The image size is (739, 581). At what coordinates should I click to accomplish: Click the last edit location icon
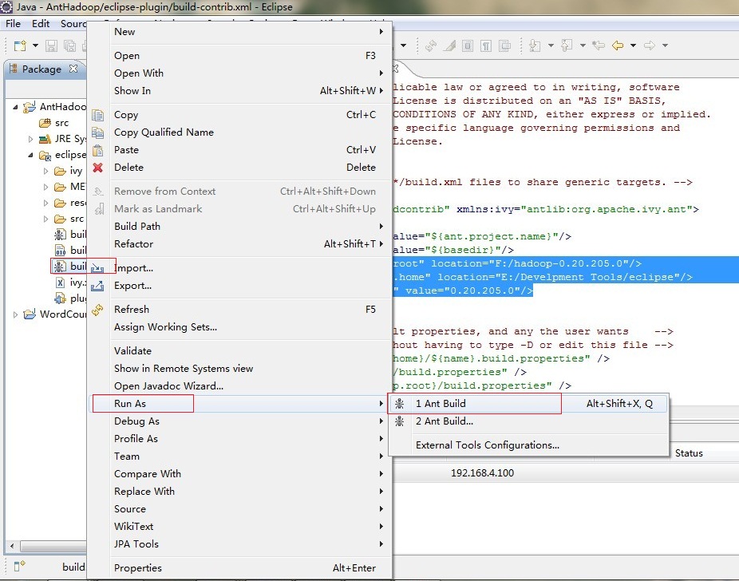pos(599,45)
